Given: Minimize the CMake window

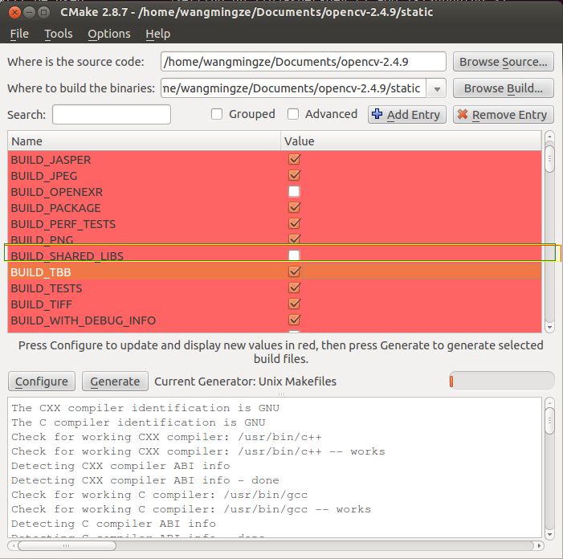Looking at the screenshot, I should pyautogui.click(x=29, y=13).
